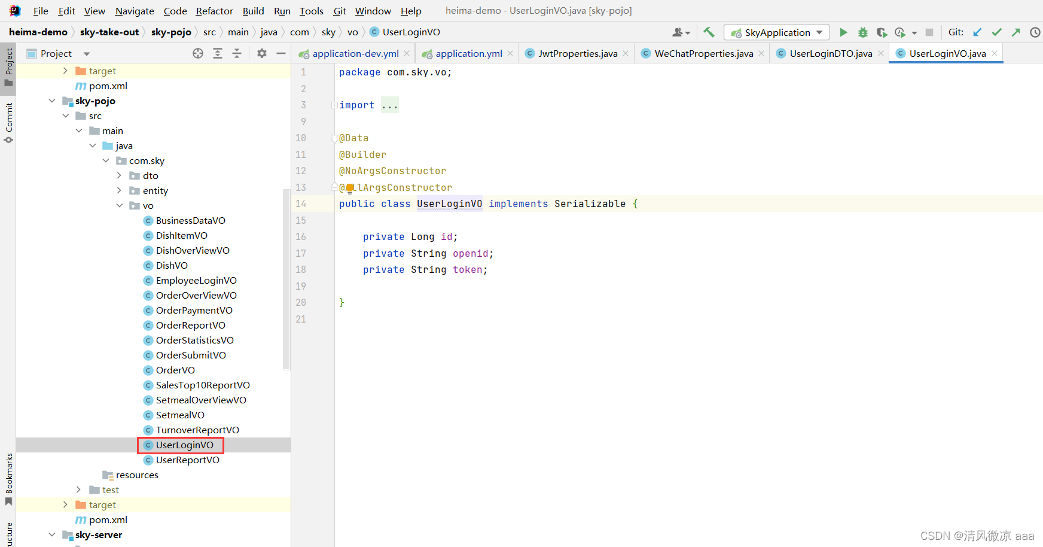The height and width of the screenshot is (547, 1043).
Task: Open the Project view mode dropdown
Action: pyautogui.click(x=86, y=54)
